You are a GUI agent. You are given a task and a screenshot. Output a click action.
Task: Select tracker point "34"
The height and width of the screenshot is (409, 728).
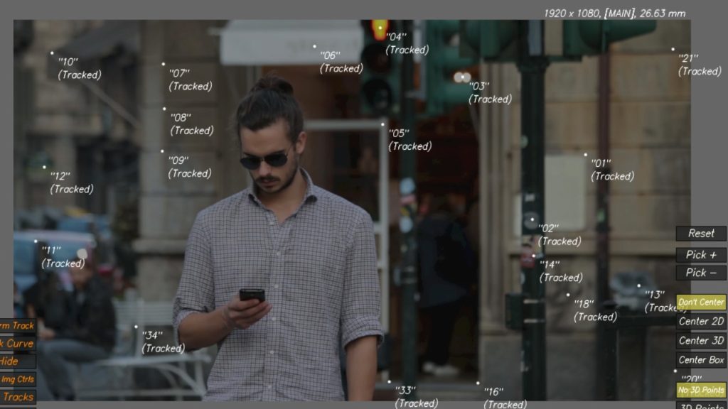[136, 327]
